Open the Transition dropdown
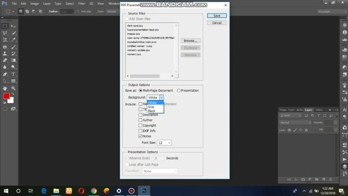Screen dimensions: 348x196 160,171
